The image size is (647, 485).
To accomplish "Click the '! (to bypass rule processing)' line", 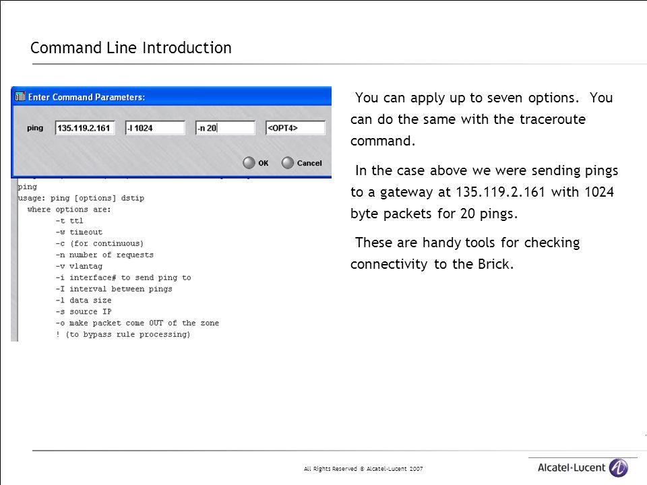I will [x=123, y=335].
